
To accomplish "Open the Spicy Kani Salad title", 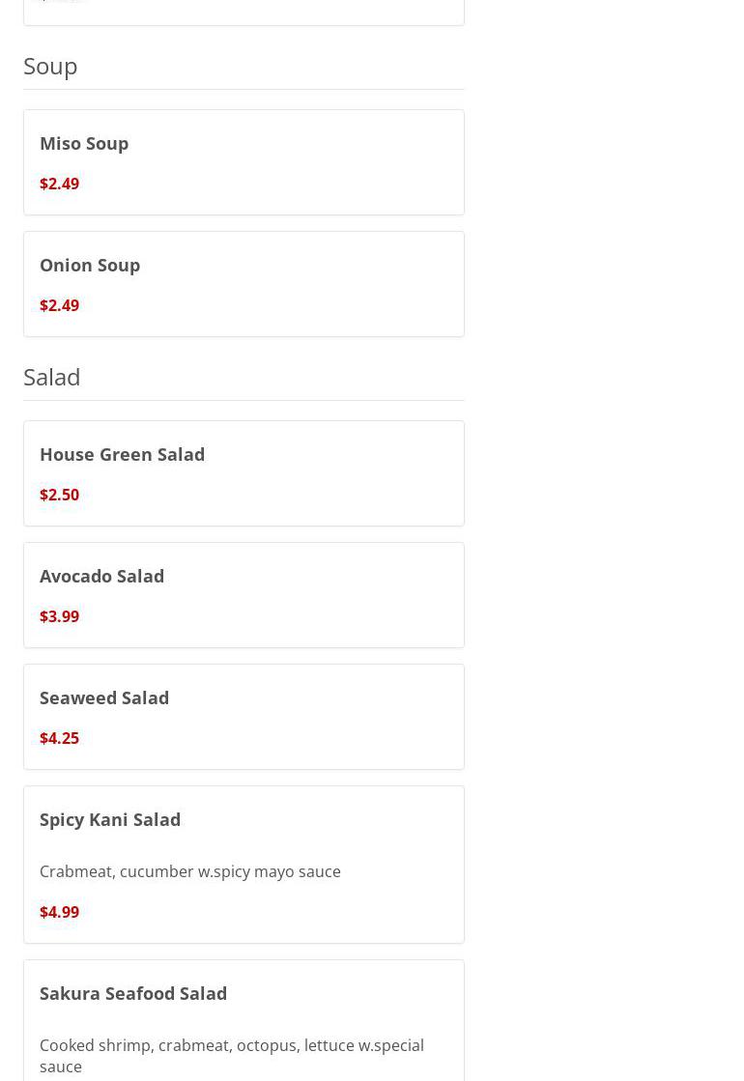I will pyautogui.click(x=110, y=820).
